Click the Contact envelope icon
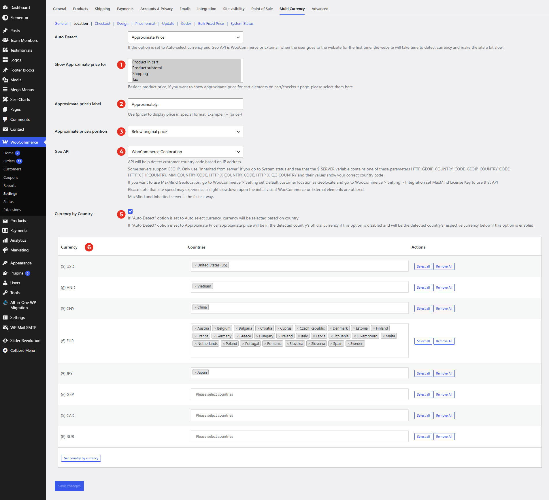The width and height of the screenshot is (549, 500). [5, 129]
